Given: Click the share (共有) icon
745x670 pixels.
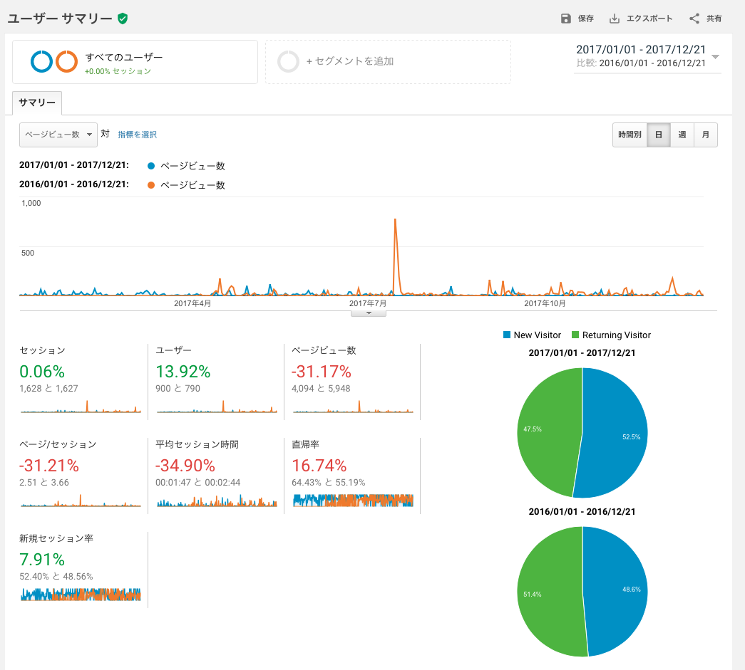Looking at the screenshot, I should [694, 19].
